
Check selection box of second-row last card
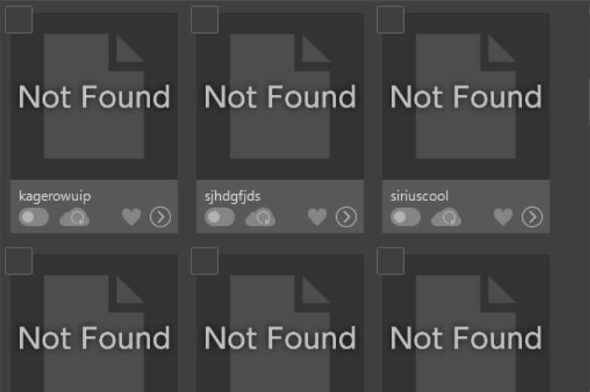390,261
